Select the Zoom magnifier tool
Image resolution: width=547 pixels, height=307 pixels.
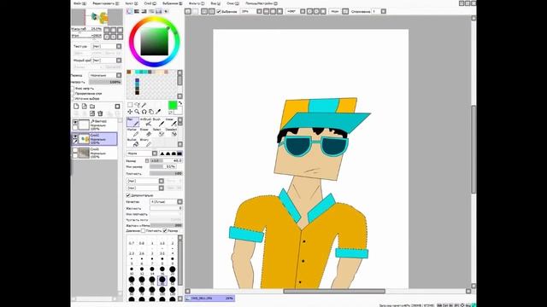tap(137, 112)
